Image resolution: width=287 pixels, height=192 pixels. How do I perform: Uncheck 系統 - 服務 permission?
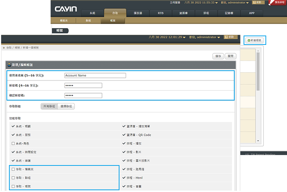click(x=13, y=135)
